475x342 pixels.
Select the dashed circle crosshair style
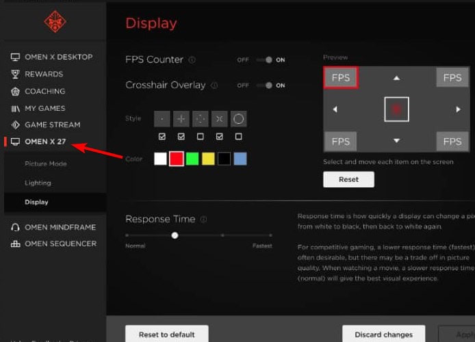tap(201, 119)
